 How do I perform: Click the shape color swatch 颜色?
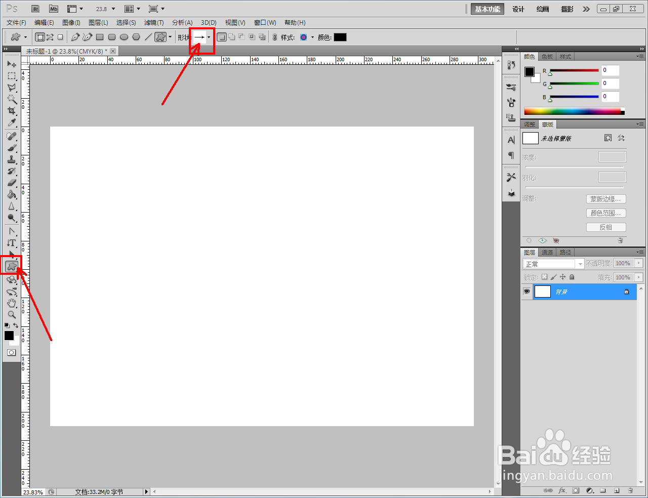coord(340,37)
